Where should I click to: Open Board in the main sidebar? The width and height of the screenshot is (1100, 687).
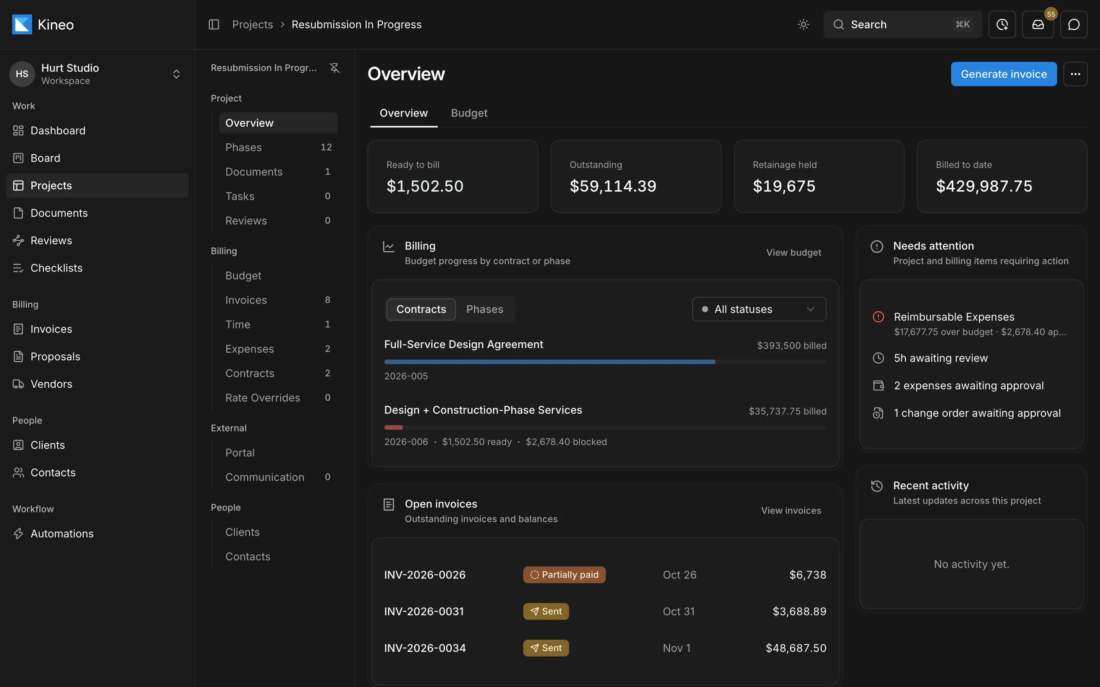coord(97,158)
